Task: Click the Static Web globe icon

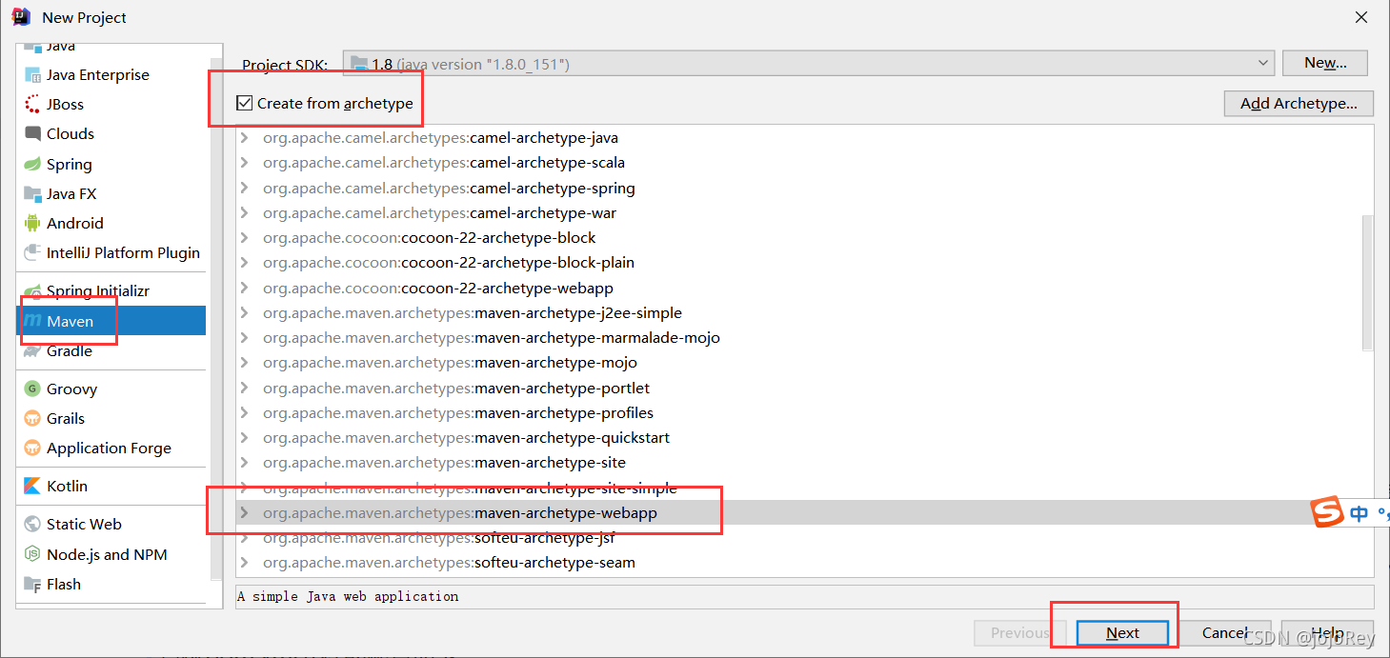Action: (x=32, y=525)
